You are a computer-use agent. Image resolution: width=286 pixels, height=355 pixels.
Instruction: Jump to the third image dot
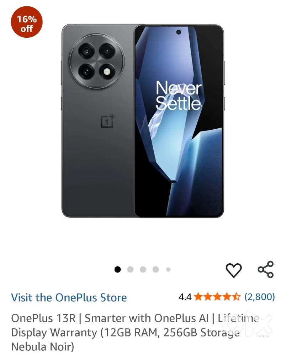(143, 269)
